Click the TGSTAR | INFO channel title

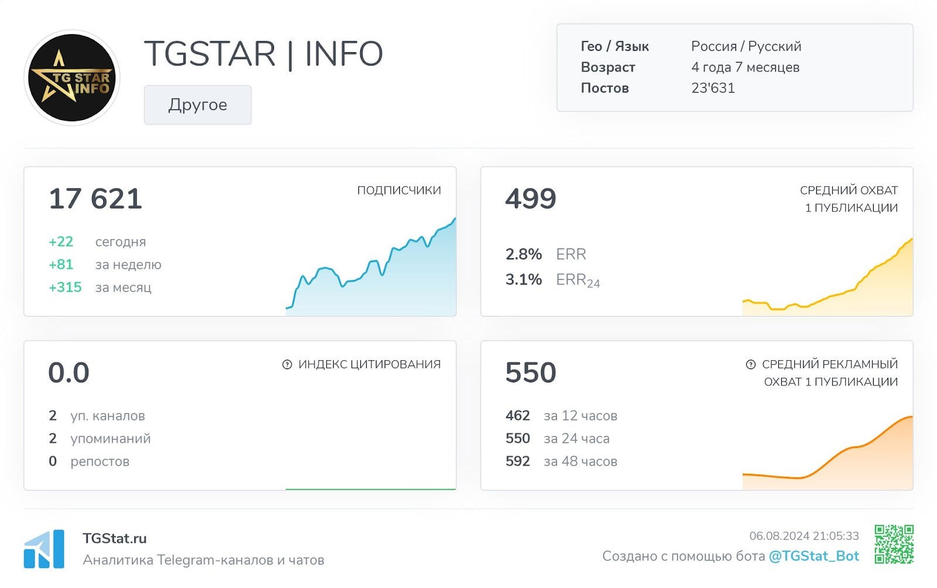click(x=264, y=54)
